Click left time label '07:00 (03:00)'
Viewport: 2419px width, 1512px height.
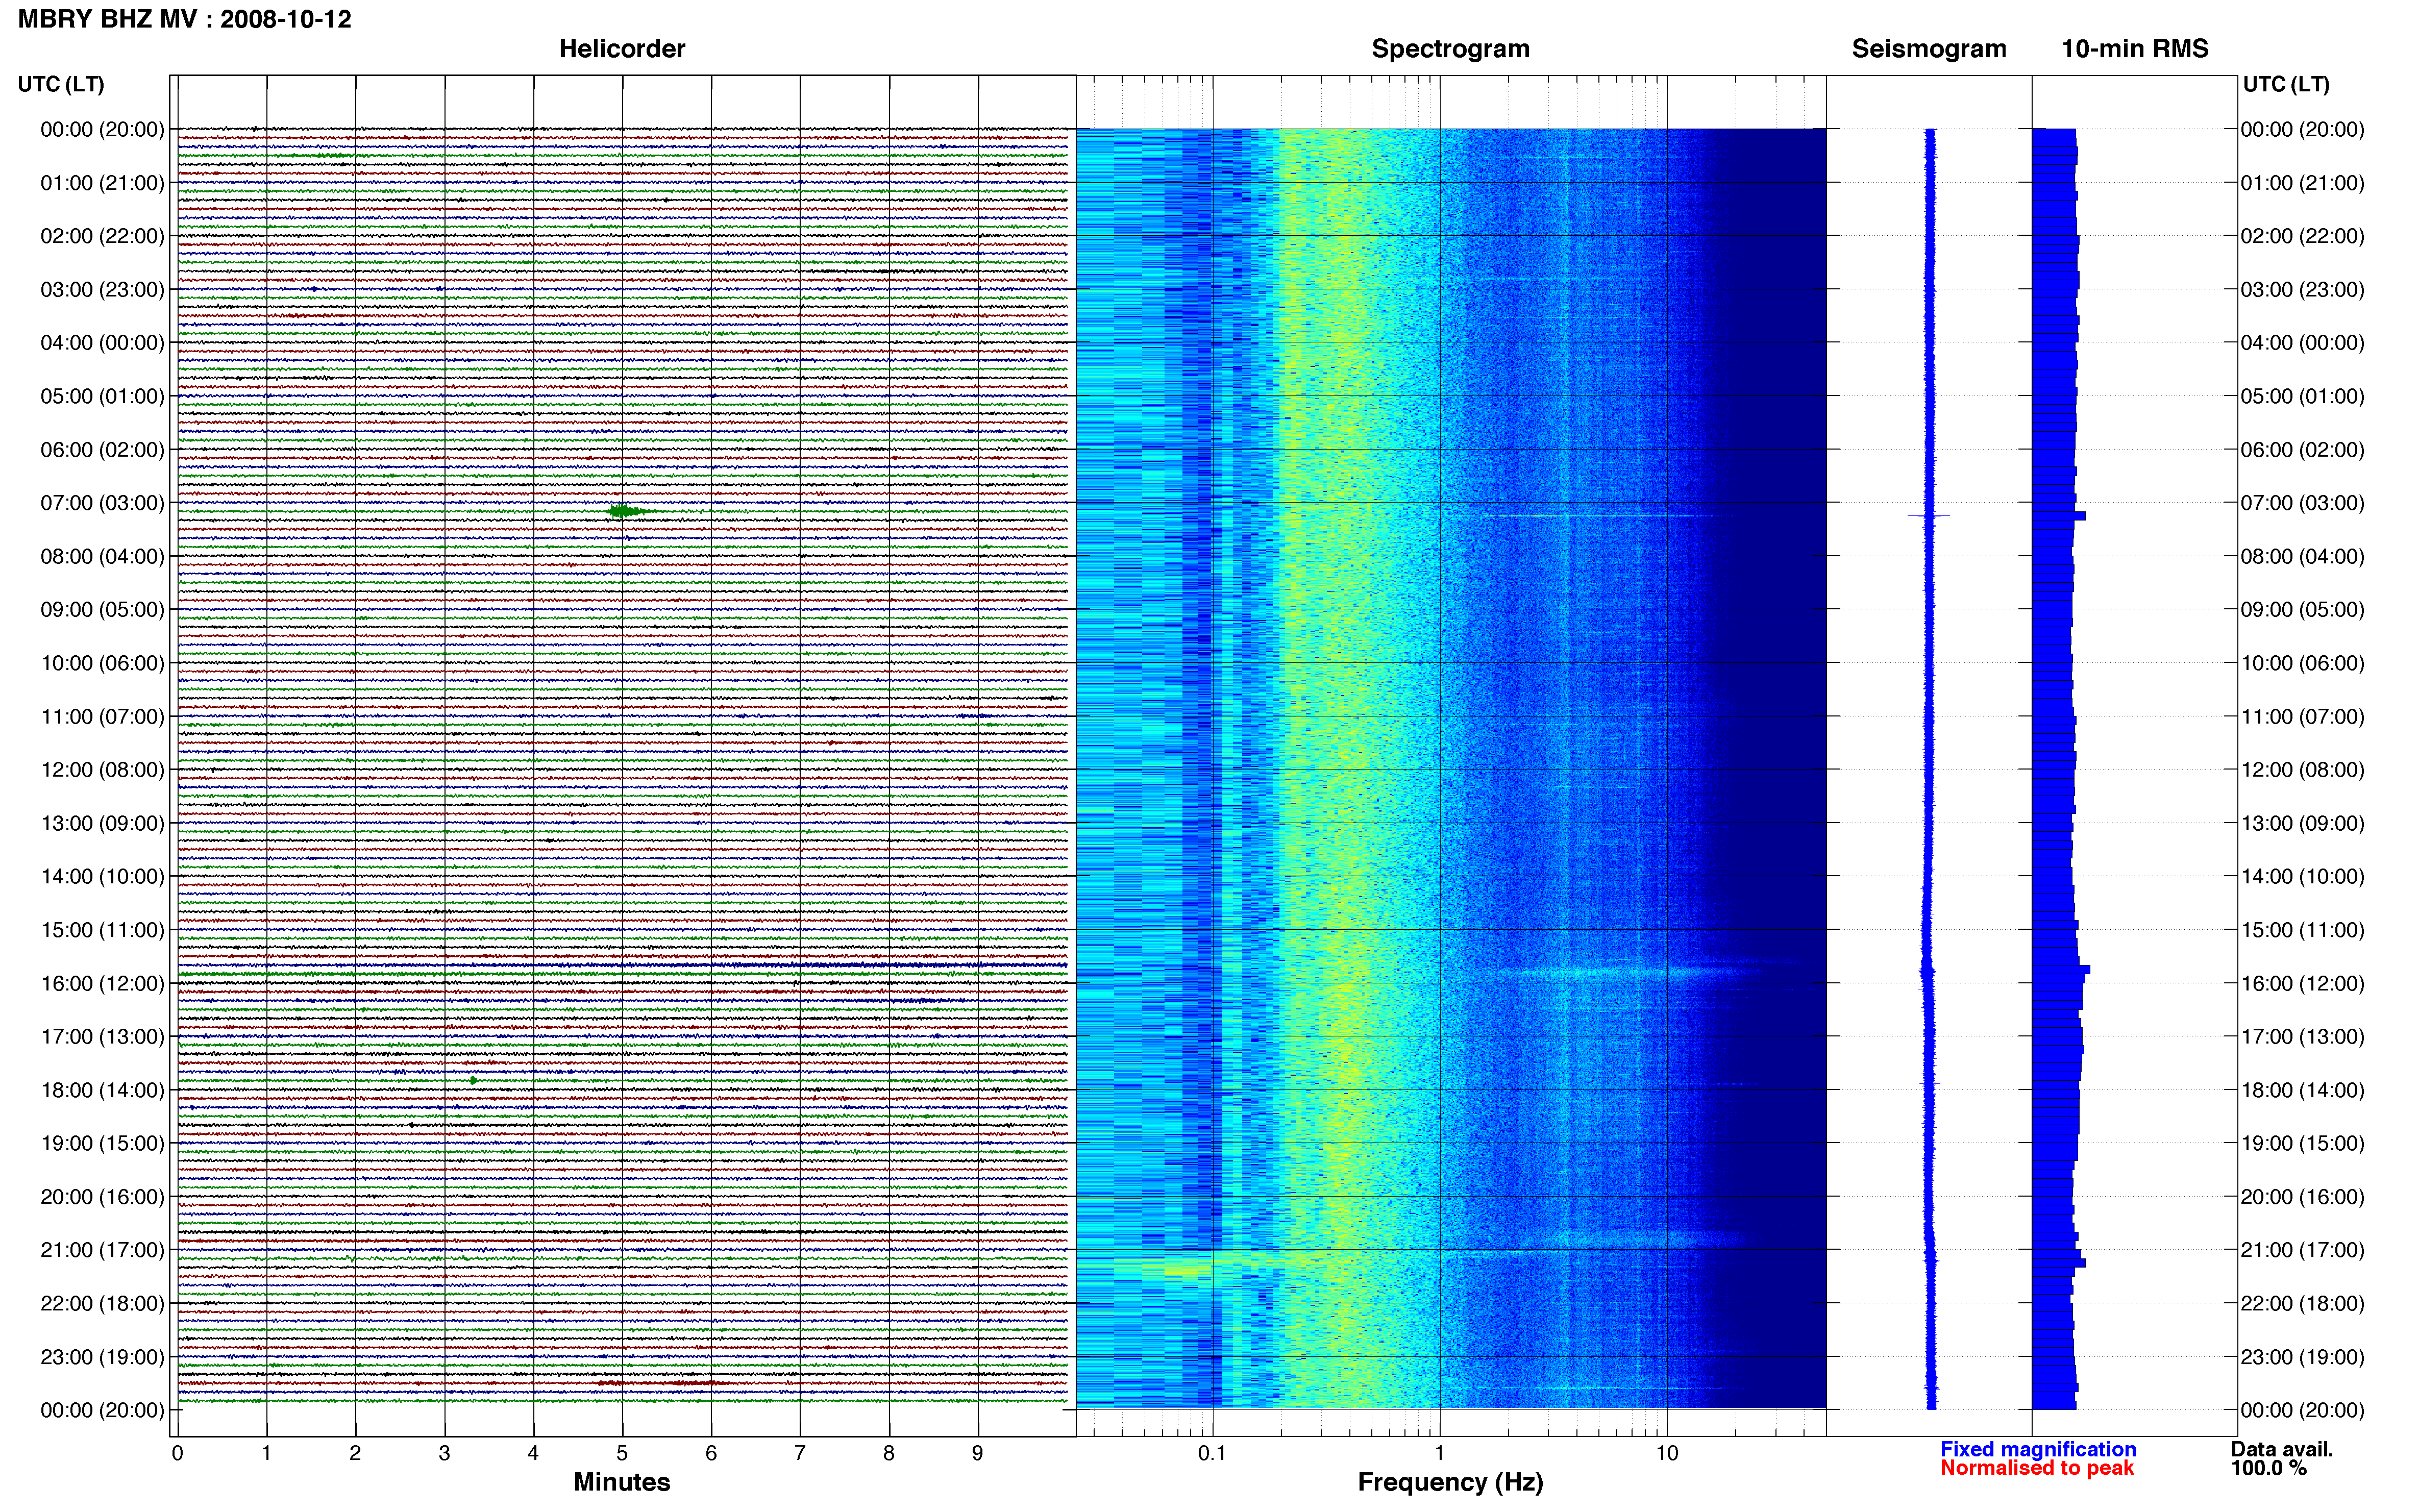click(x=102, y=503)
